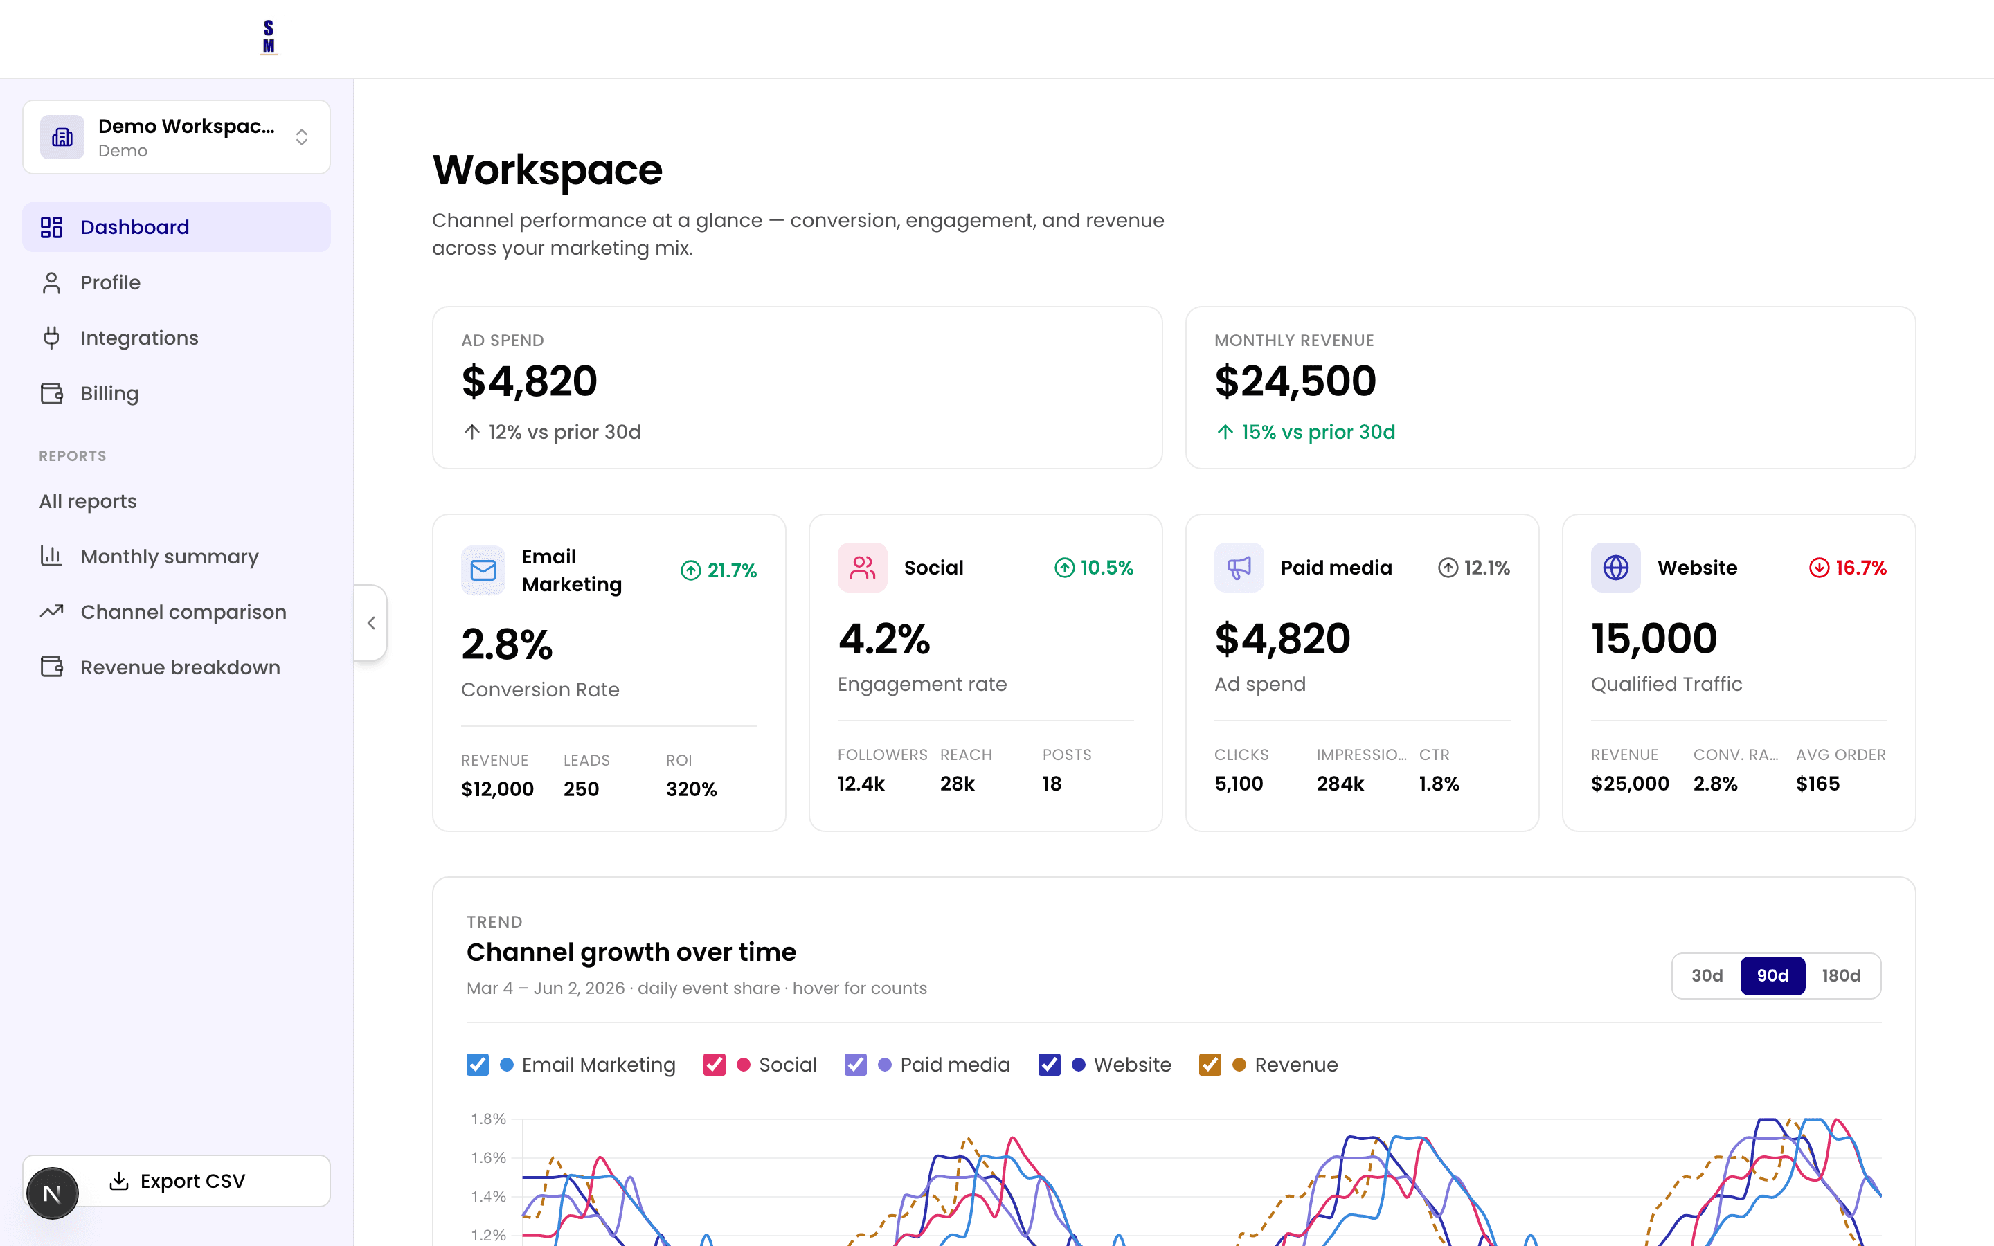1994x1246 pixels.
Task: Click the Channel comparison trend icon
Action: 52,611
